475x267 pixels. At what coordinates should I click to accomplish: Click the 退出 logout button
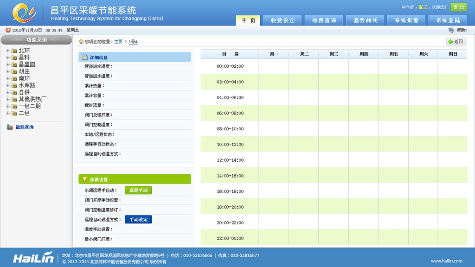458,7
